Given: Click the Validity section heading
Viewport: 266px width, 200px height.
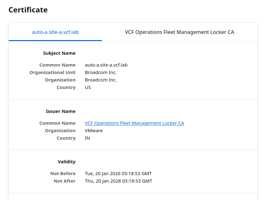Looking at the screenshot, I should pos(67,162).
